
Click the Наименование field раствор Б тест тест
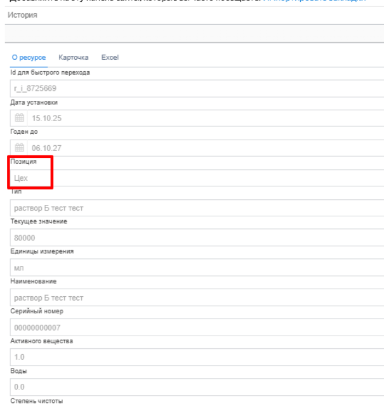[x=197, y=298]
